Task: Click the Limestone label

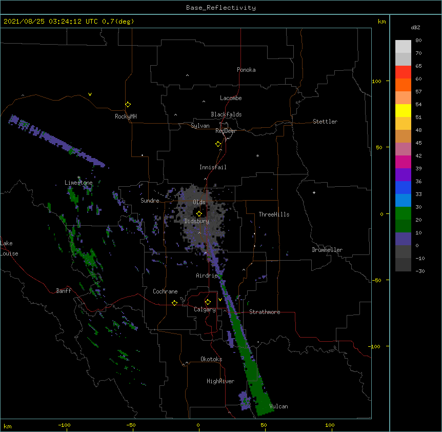Action: coord(78,183)
